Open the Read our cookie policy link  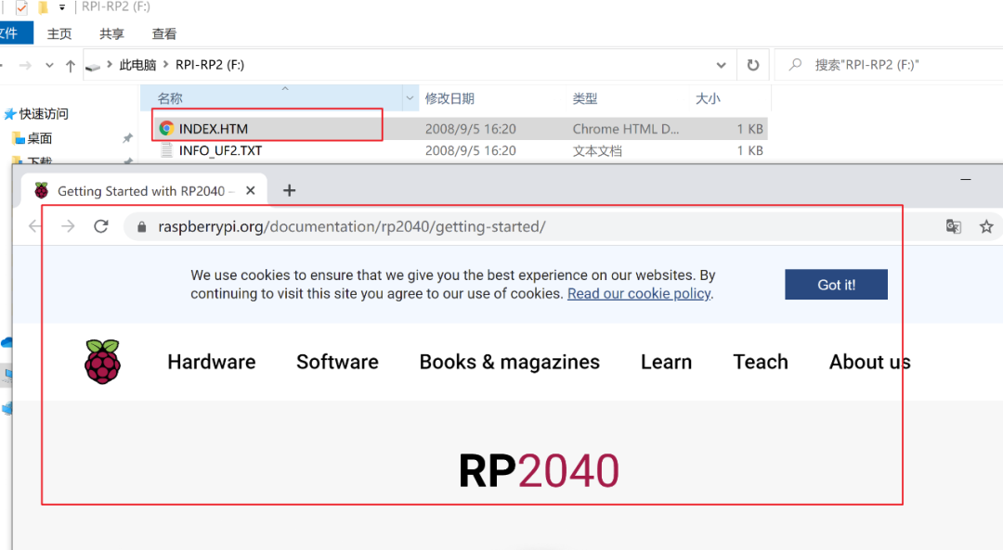639,294
